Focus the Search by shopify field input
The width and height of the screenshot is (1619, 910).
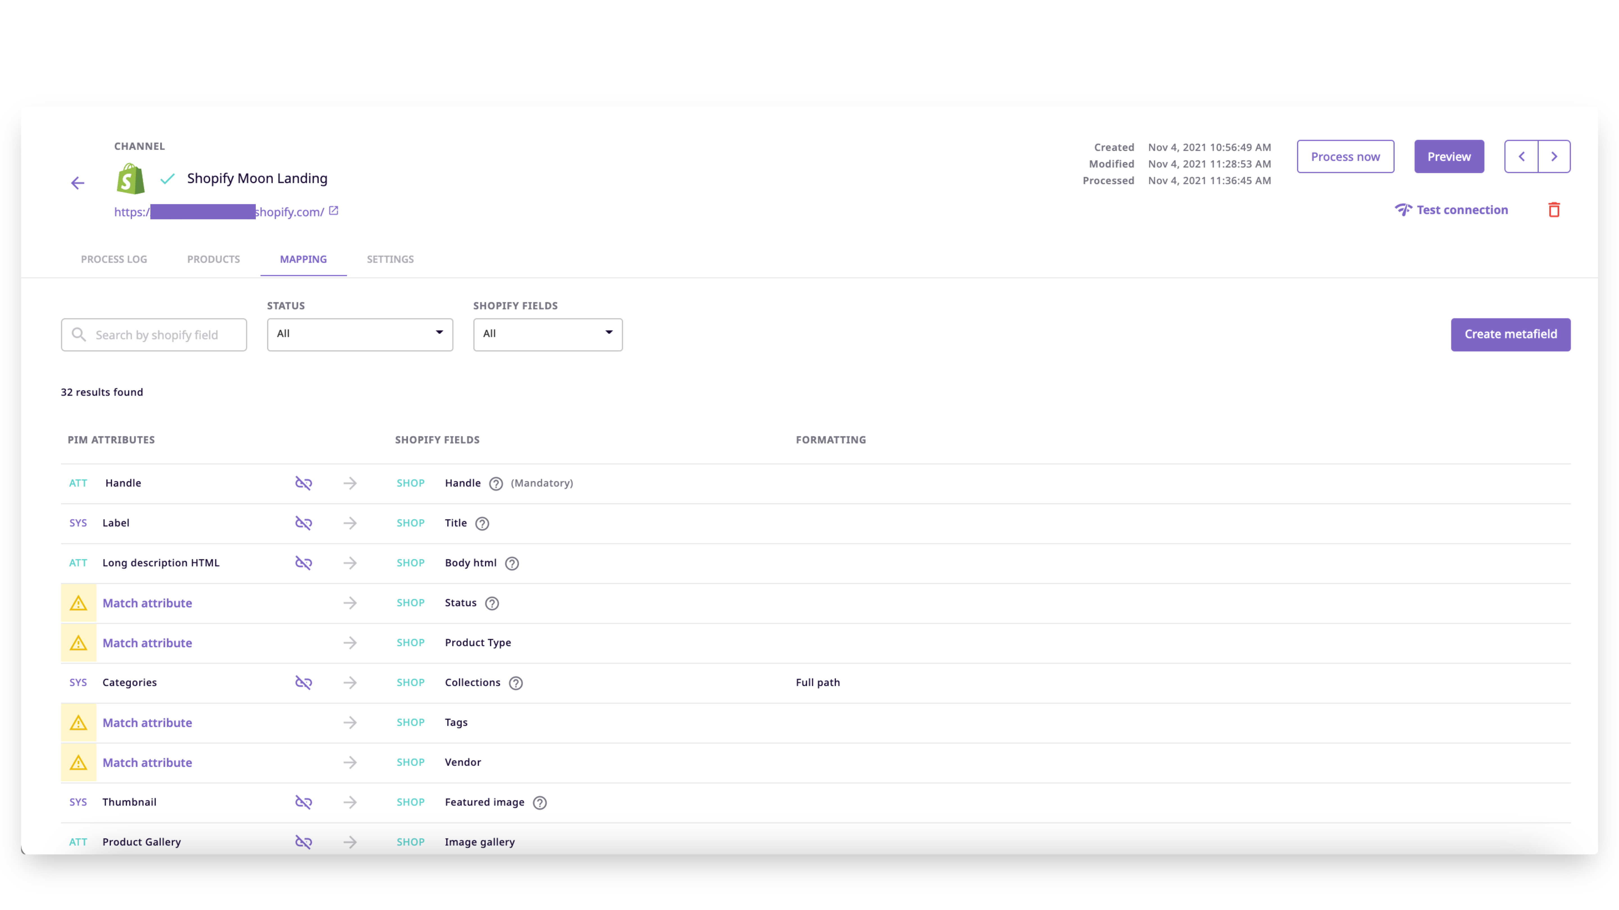[154, 334]
